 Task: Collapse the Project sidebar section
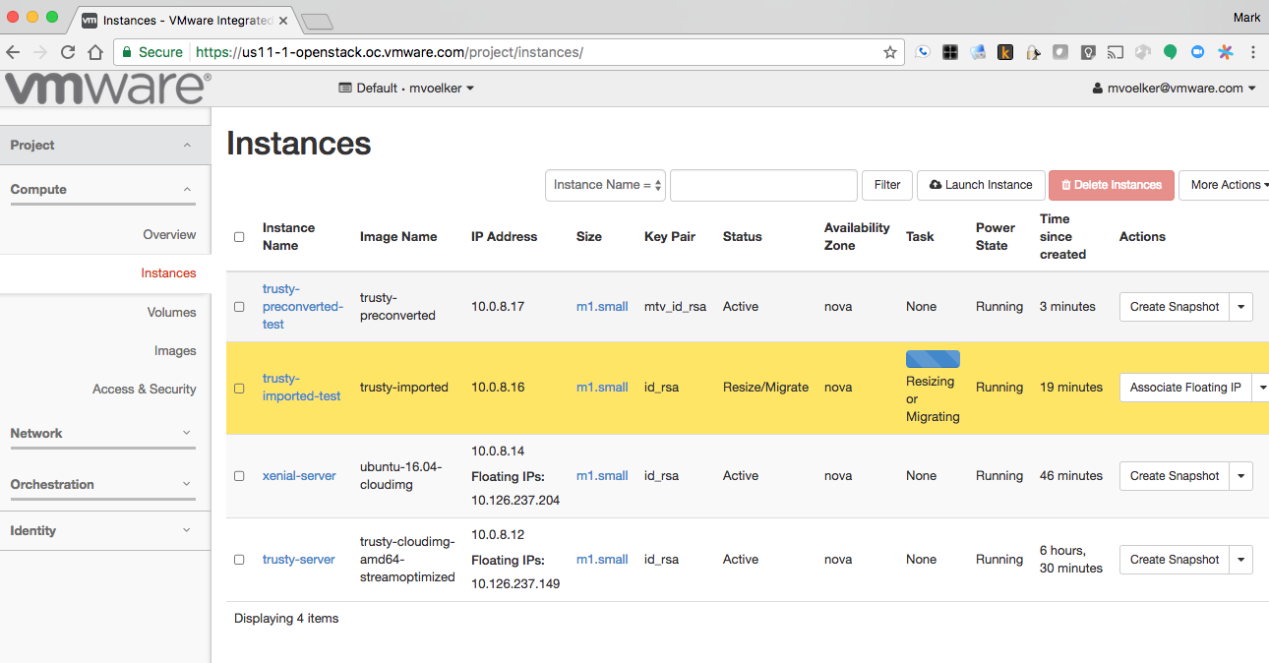click(105, 145)
